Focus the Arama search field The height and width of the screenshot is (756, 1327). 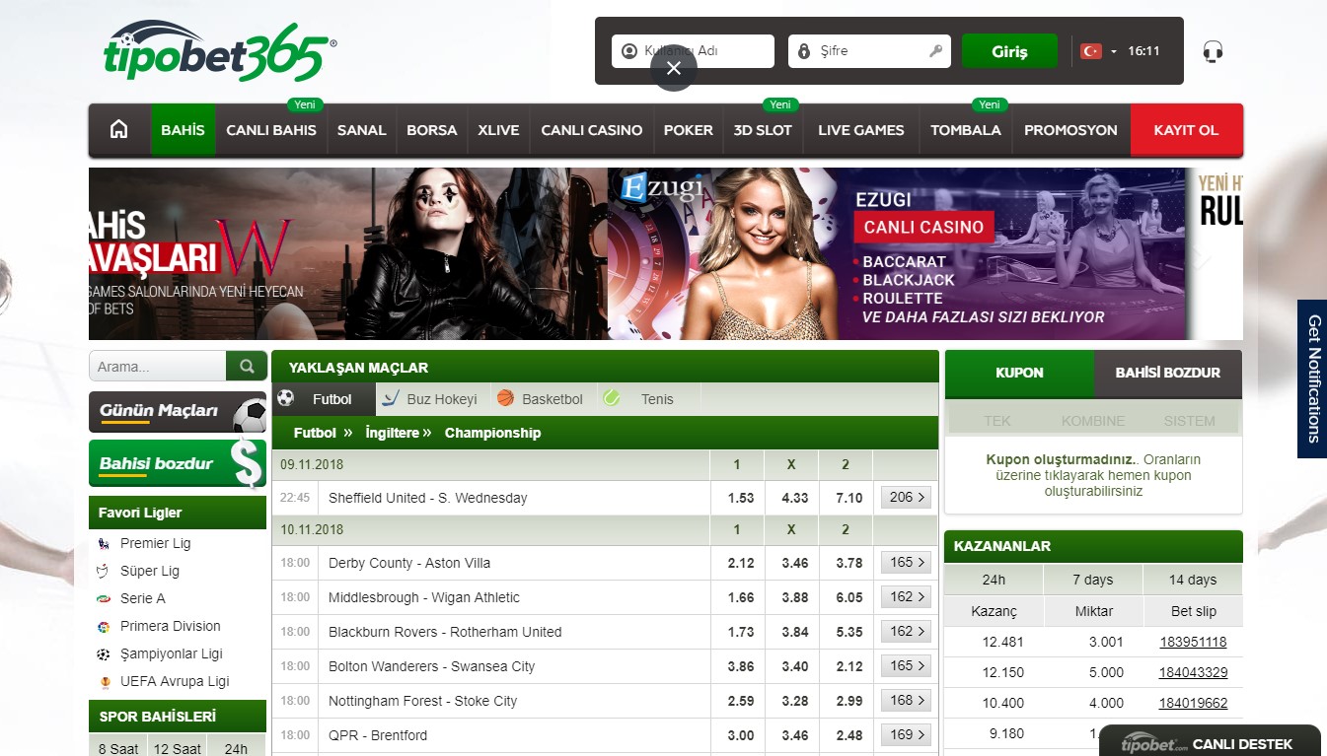click(158, 366)
